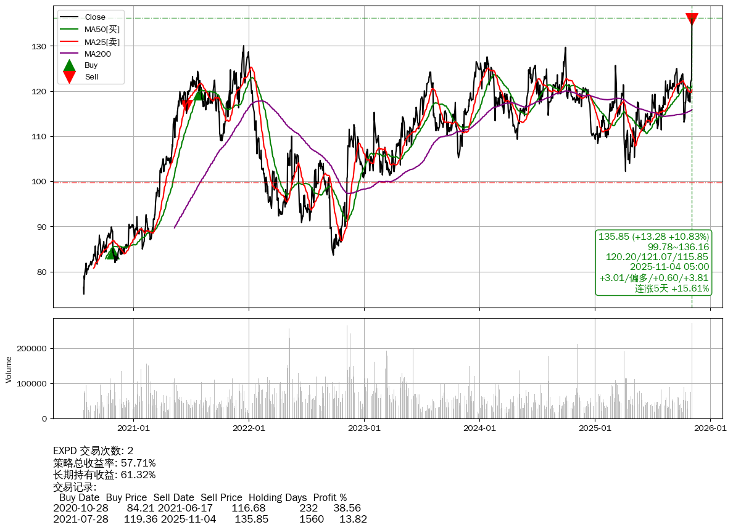Click the Profit % column header

(329, 497)
